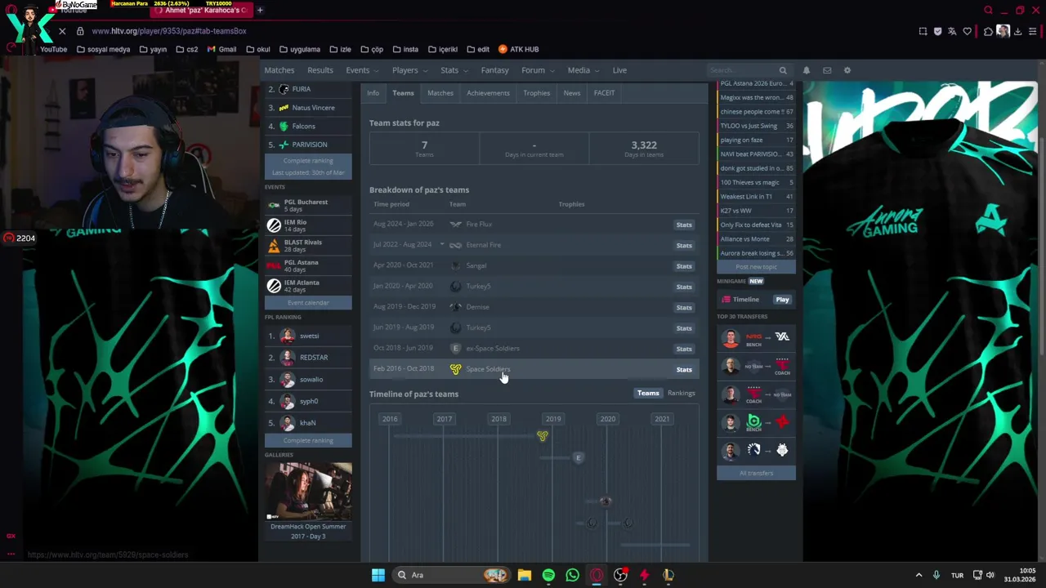
Task: Open the ATK HUB bookmark
Action: coord(518,49)
